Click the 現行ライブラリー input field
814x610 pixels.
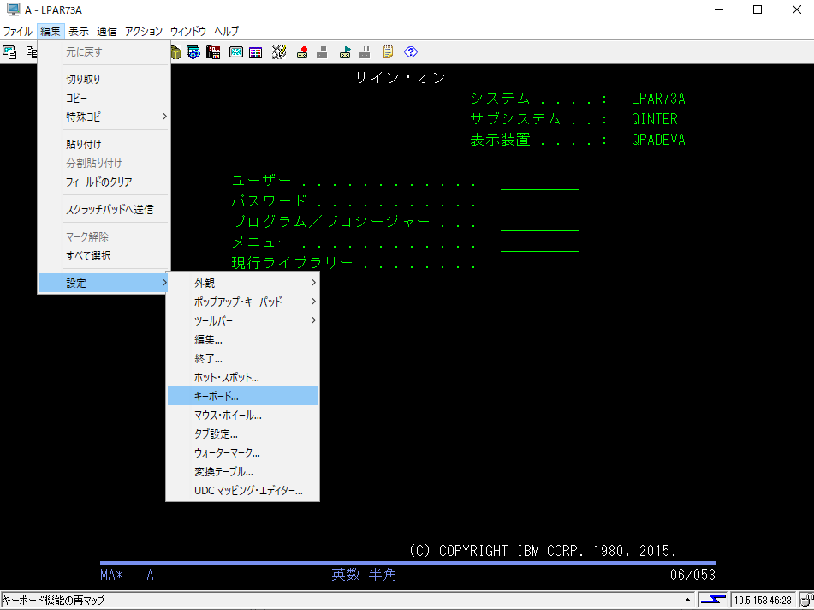tap(539, 263)
